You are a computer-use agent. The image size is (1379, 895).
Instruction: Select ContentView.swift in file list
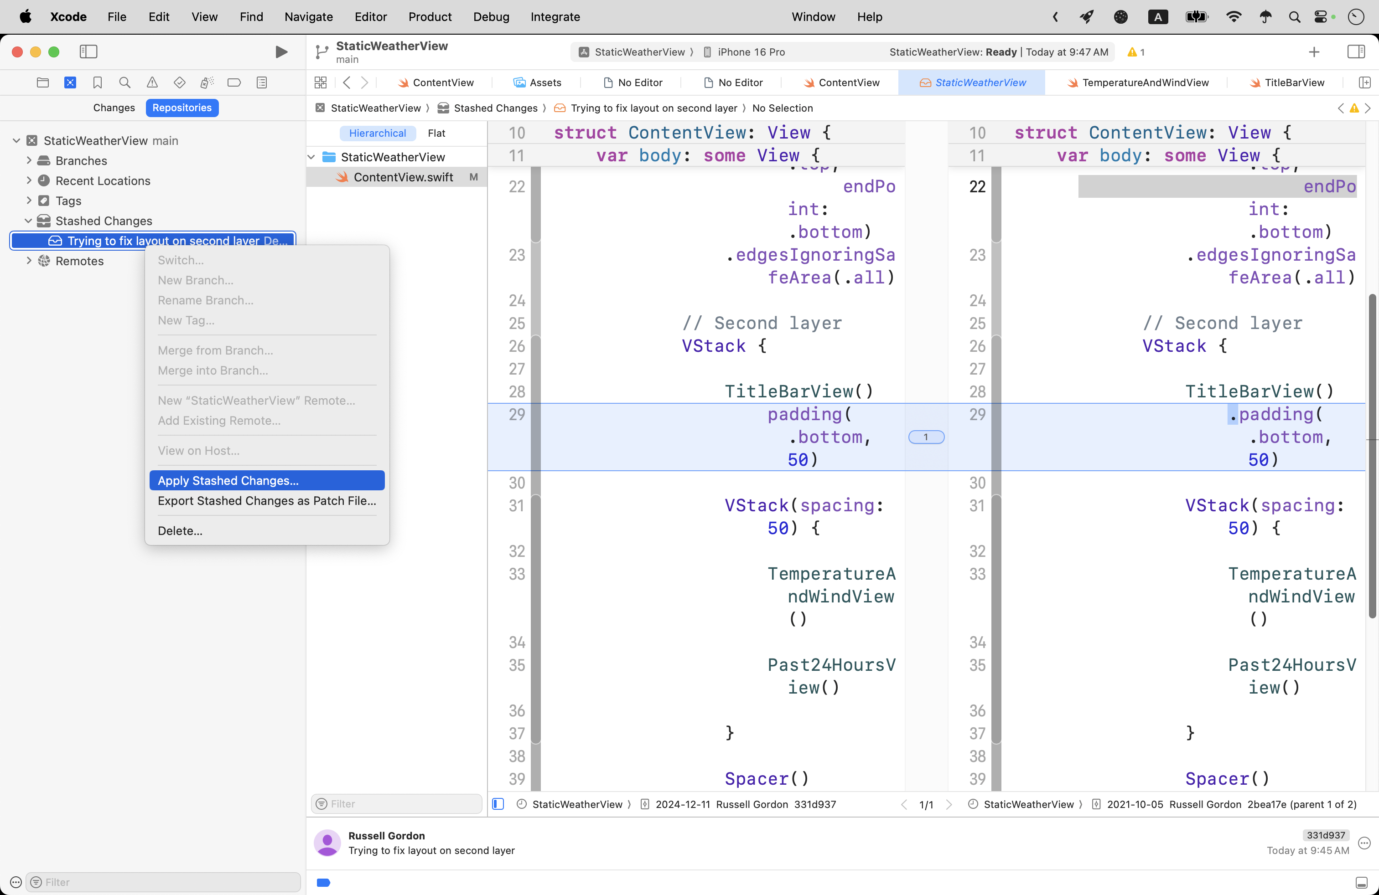[403, 177]
